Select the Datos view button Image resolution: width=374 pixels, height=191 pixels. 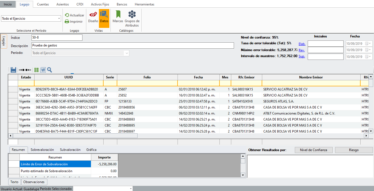104,17
